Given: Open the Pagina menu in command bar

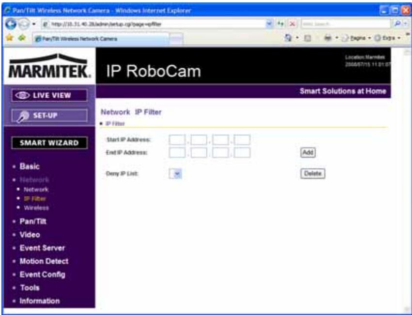Looking at the screenshot, I should pyautogui.click(x=356, y=38).
